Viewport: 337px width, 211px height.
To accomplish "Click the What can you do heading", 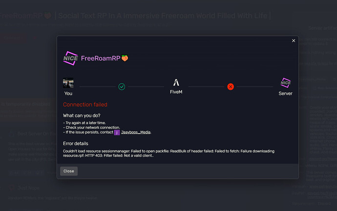I will click(82, 115).
